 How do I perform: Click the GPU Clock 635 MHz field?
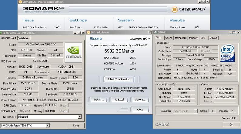click(x=25, y=105)
